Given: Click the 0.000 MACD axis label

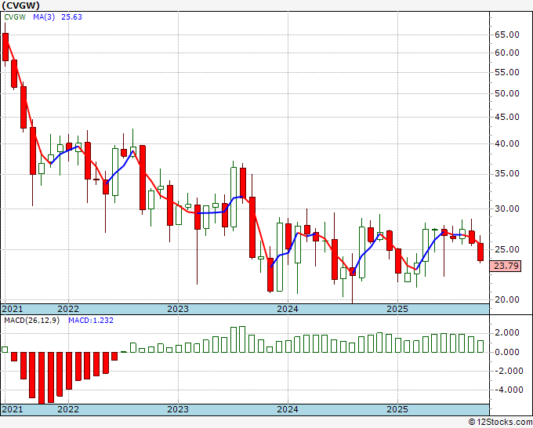Looking at the screenshot, I should point(507,352).
